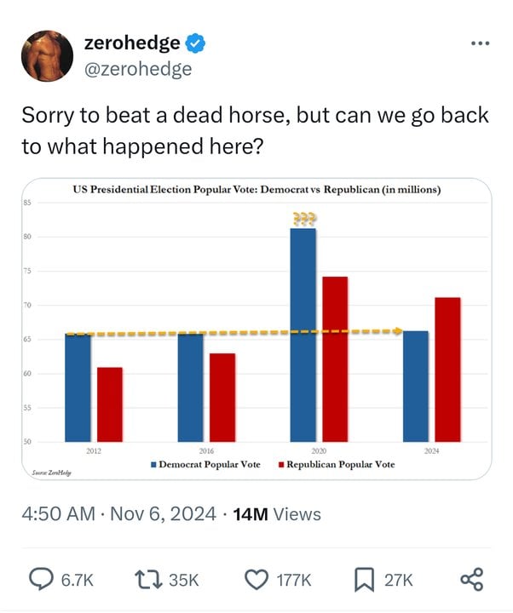Click the blue verified badge
The height and width of the screenshot is (613, 513).
click(x=195, y=43)
